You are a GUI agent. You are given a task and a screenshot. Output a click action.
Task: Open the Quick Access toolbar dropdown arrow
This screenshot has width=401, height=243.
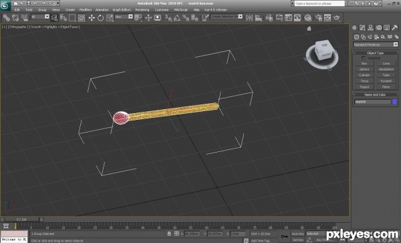[x=58, y=3]
